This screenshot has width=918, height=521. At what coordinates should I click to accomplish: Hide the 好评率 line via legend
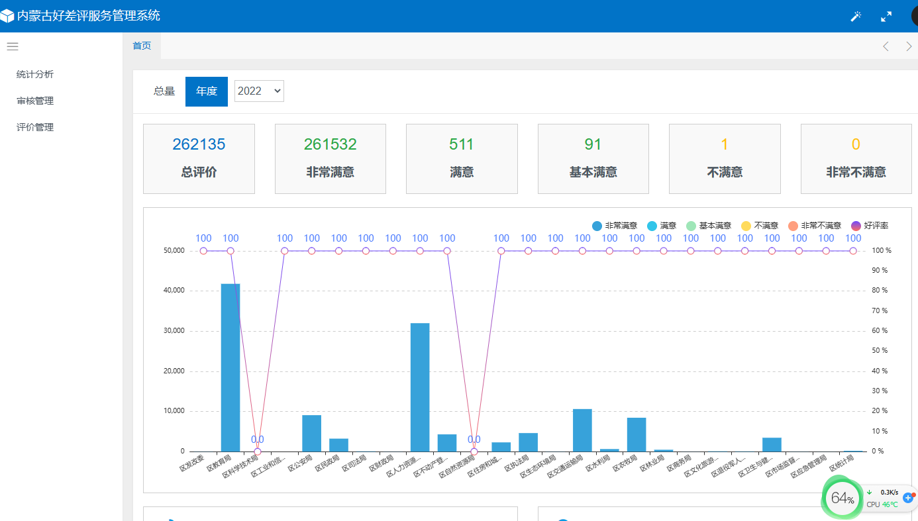[870, 226]
